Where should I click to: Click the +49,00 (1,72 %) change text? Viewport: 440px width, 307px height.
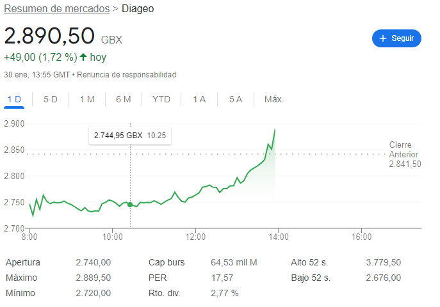tap(41, 57)
